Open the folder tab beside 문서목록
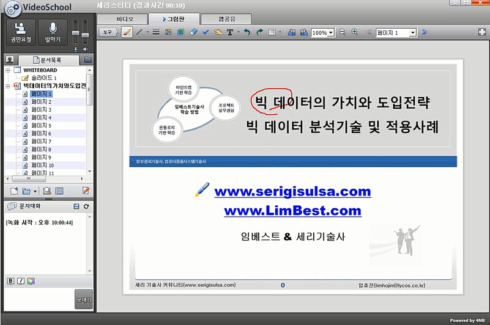Viewport: 490px width, 325px height. (87, 60)
